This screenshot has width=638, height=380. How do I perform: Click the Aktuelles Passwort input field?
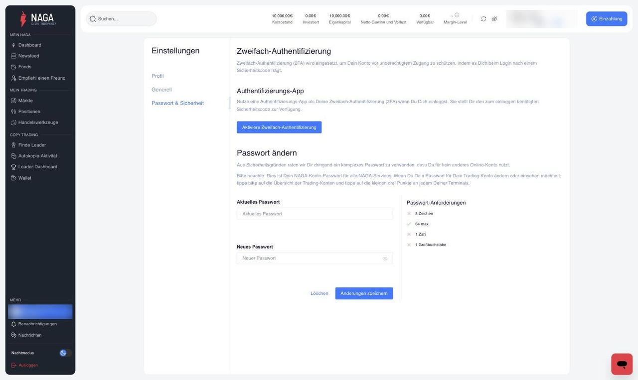[315, 214]
